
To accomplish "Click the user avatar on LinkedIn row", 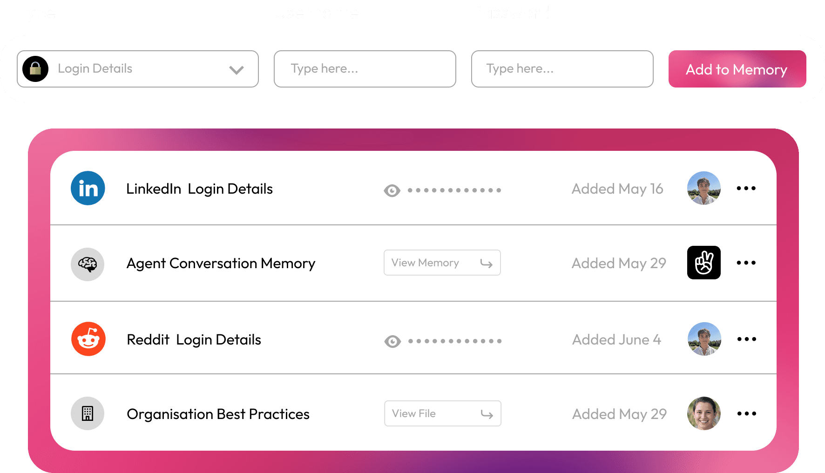I will 703,188.
